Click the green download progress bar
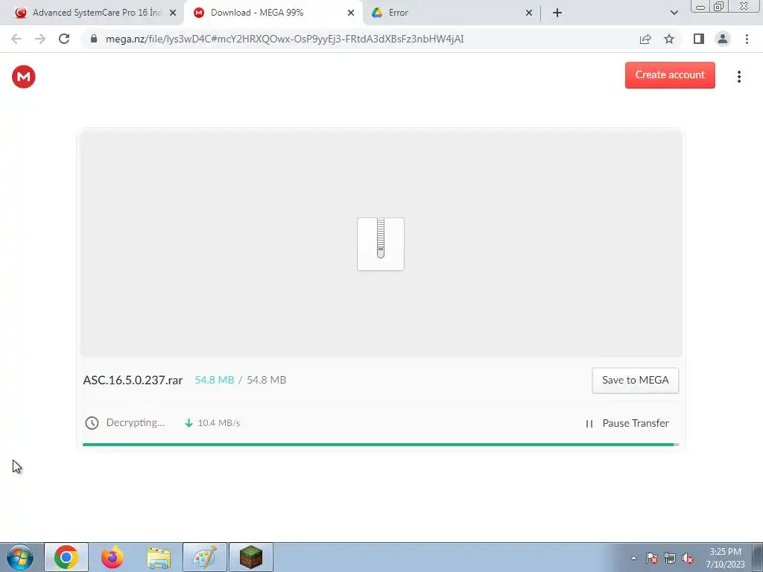 click(x=381, y=445)
